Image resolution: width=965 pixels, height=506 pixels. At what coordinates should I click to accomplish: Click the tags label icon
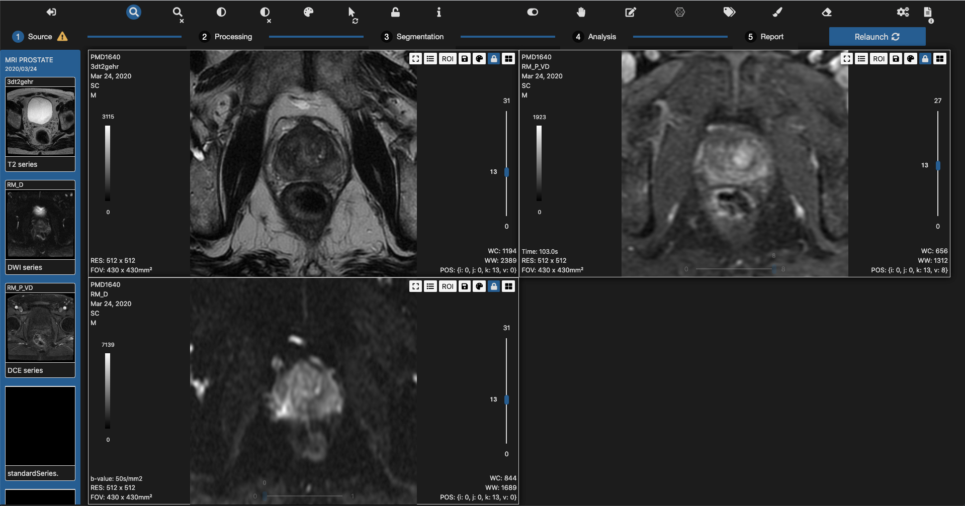729,12
